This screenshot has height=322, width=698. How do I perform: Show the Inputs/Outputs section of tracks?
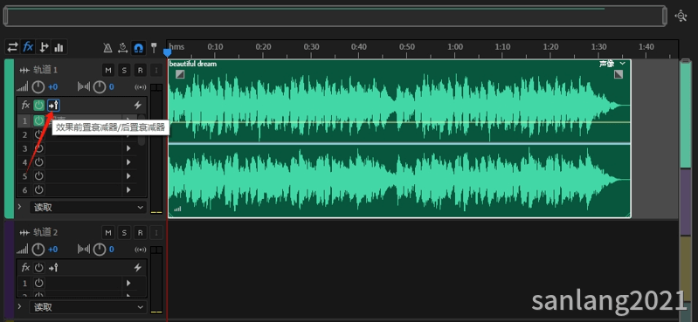(12, 47)
